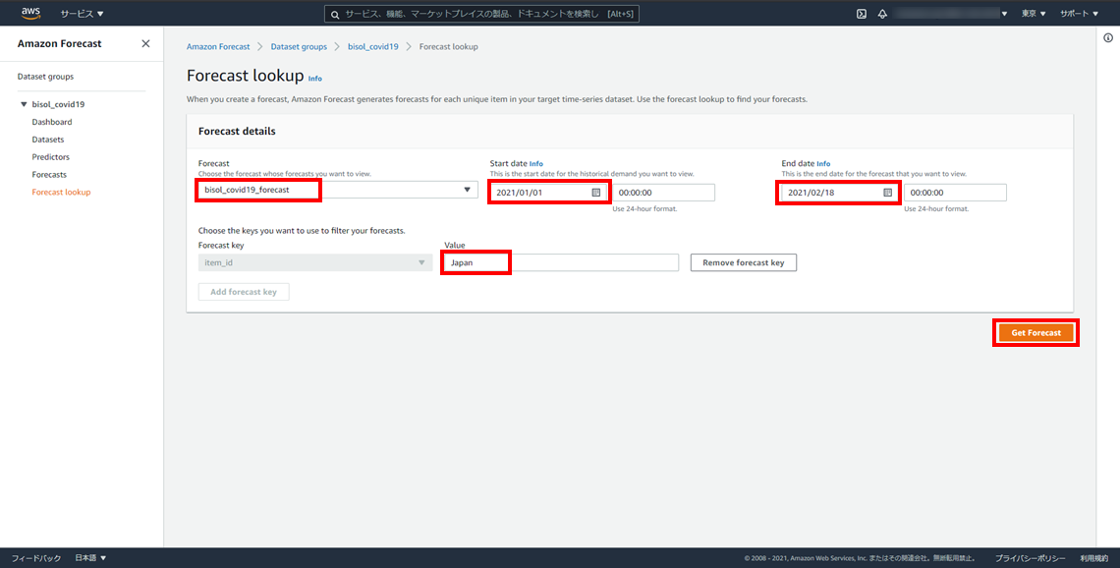
Task: Open the サービス services menu
Action: coord(82,14)
